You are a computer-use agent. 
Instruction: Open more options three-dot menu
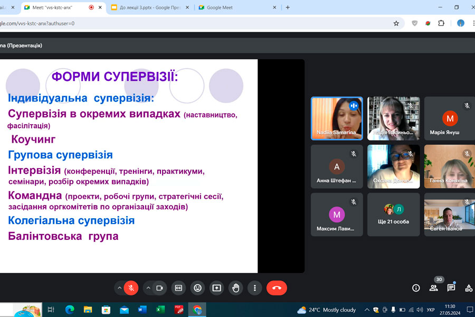255,288
